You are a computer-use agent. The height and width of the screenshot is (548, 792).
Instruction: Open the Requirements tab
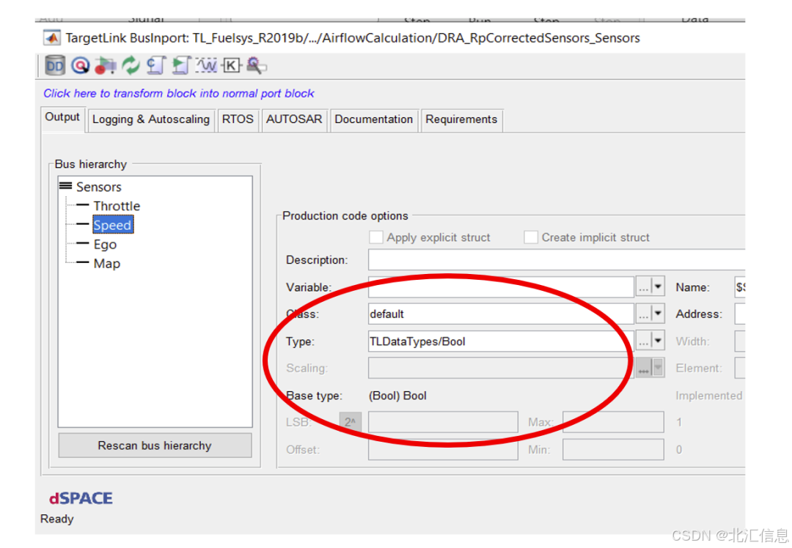coord(461,119)
